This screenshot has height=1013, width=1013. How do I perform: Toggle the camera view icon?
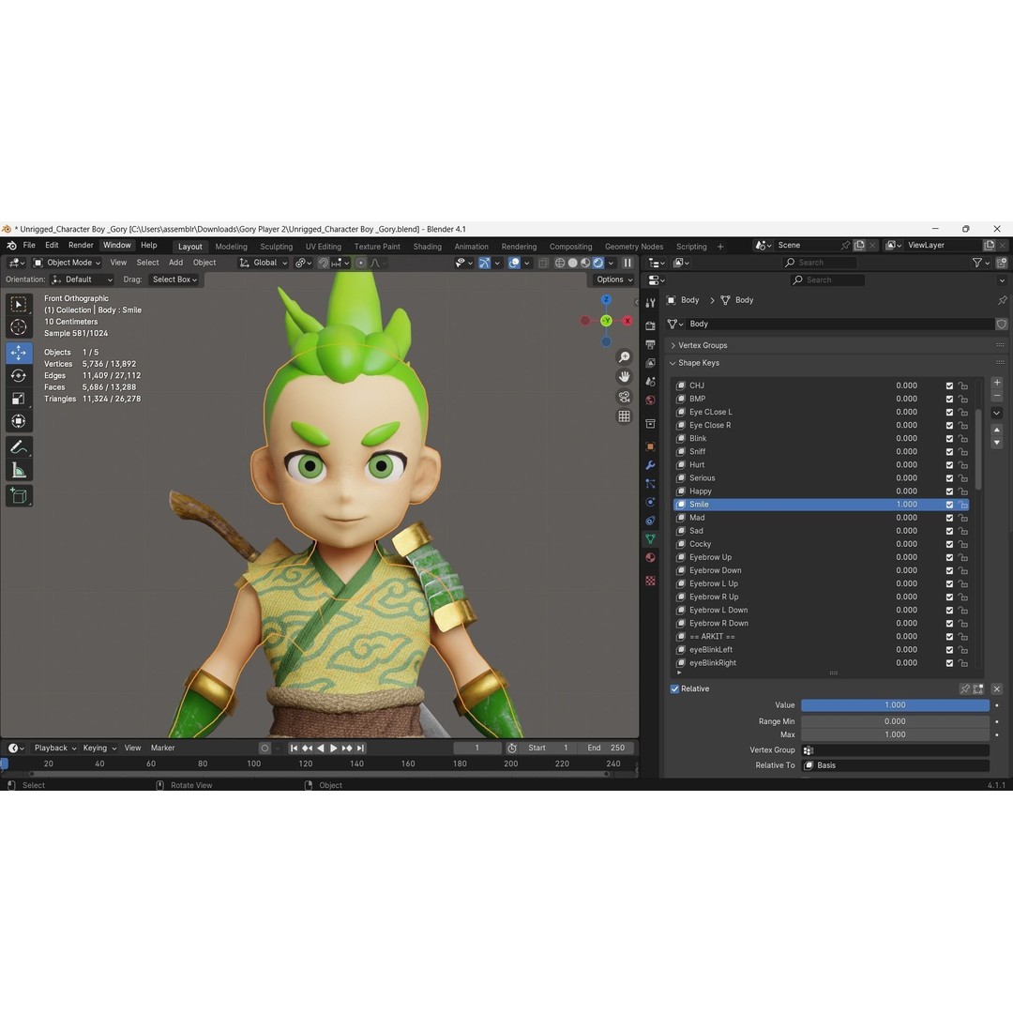(624, 396)
